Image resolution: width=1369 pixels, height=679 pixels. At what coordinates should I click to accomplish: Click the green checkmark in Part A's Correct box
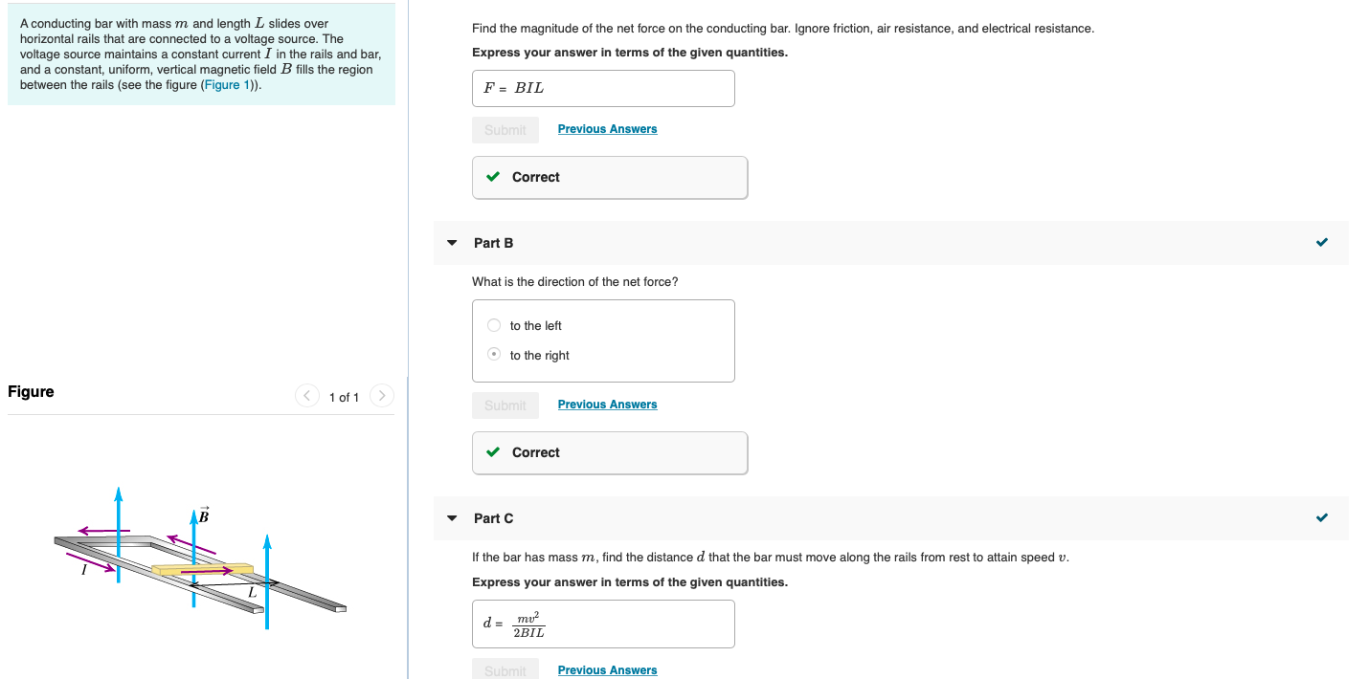coord(493,177)
